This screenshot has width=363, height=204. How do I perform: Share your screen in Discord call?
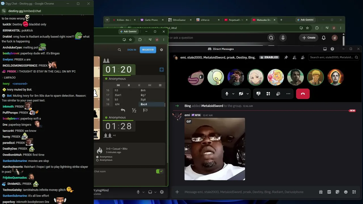point(258,94)
